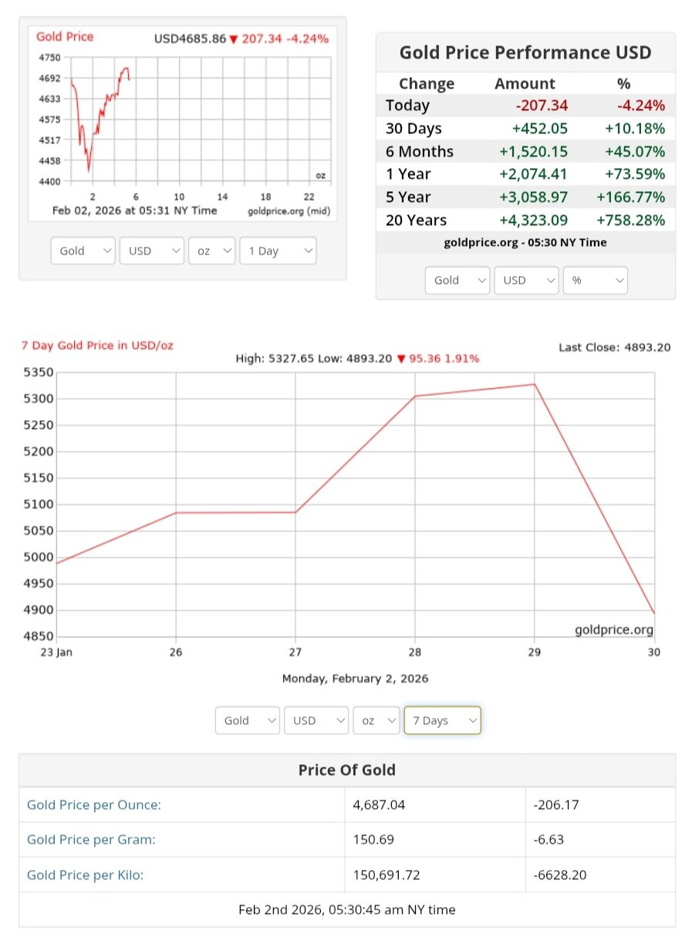Select the 1 Year row in performance table
The height and width of the screenshot is (944, 692).
525,174
